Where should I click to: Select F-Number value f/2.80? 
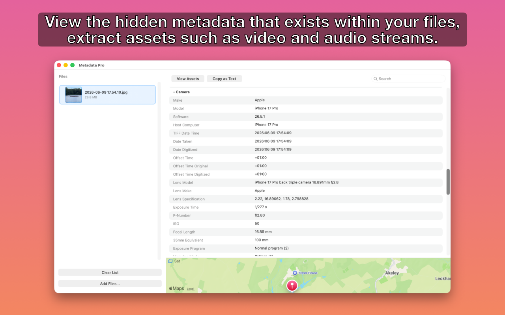pyautogui.click(x=260, y=215)
